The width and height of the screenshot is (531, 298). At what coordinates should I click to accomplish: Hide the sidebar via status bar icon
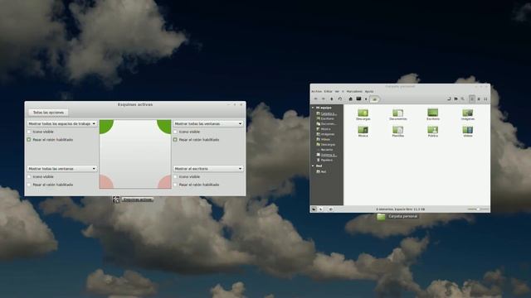(x=331, y=209)
